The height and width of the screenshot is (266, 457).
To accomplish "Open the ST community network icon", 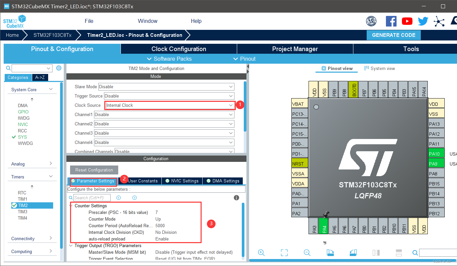I will coord(439,22).
